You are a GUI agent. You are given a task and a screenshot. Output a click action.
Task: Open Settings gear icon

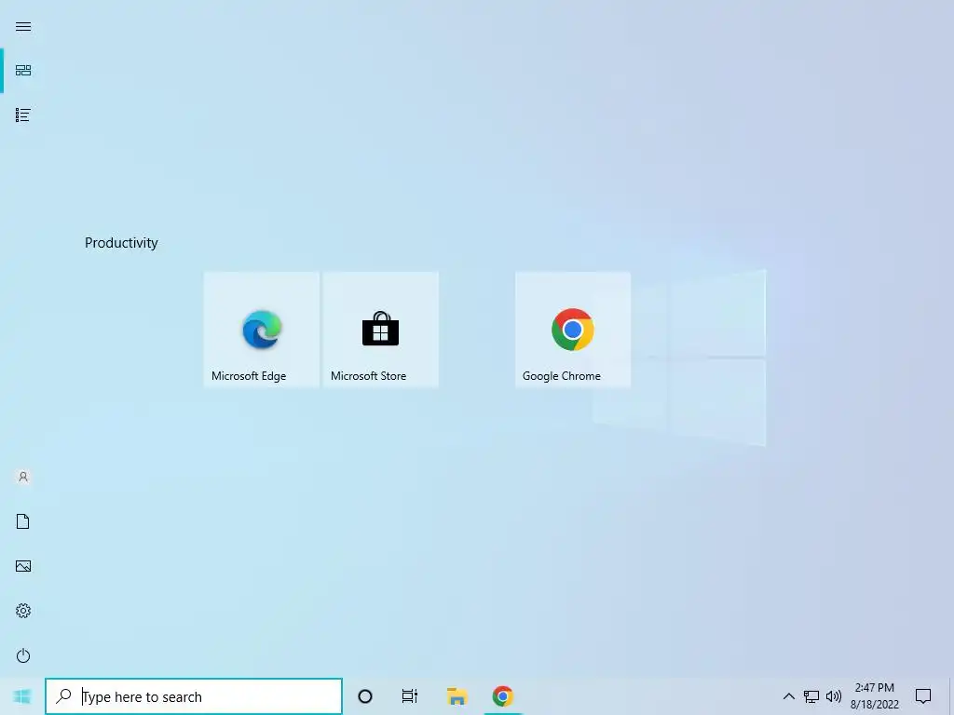click(23, 611)
